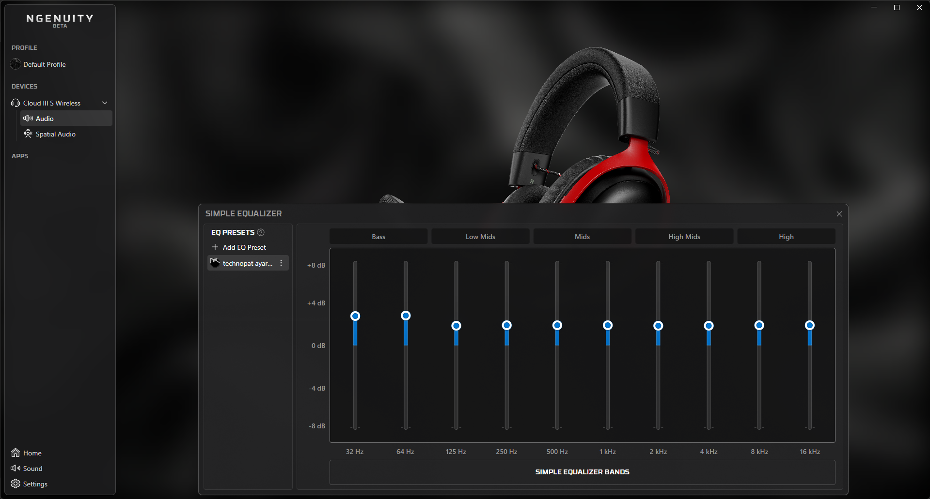Click the EQ PRESETS heading
This screenshot has height=499, width=930.
(233, 232)
